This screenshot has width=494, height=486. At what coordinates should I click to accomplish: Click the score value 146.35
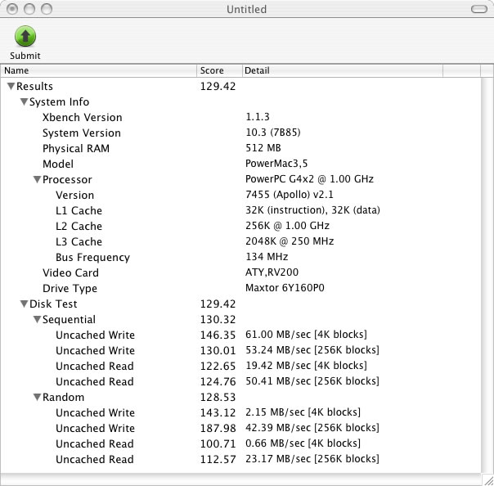(x=218, y=335)
